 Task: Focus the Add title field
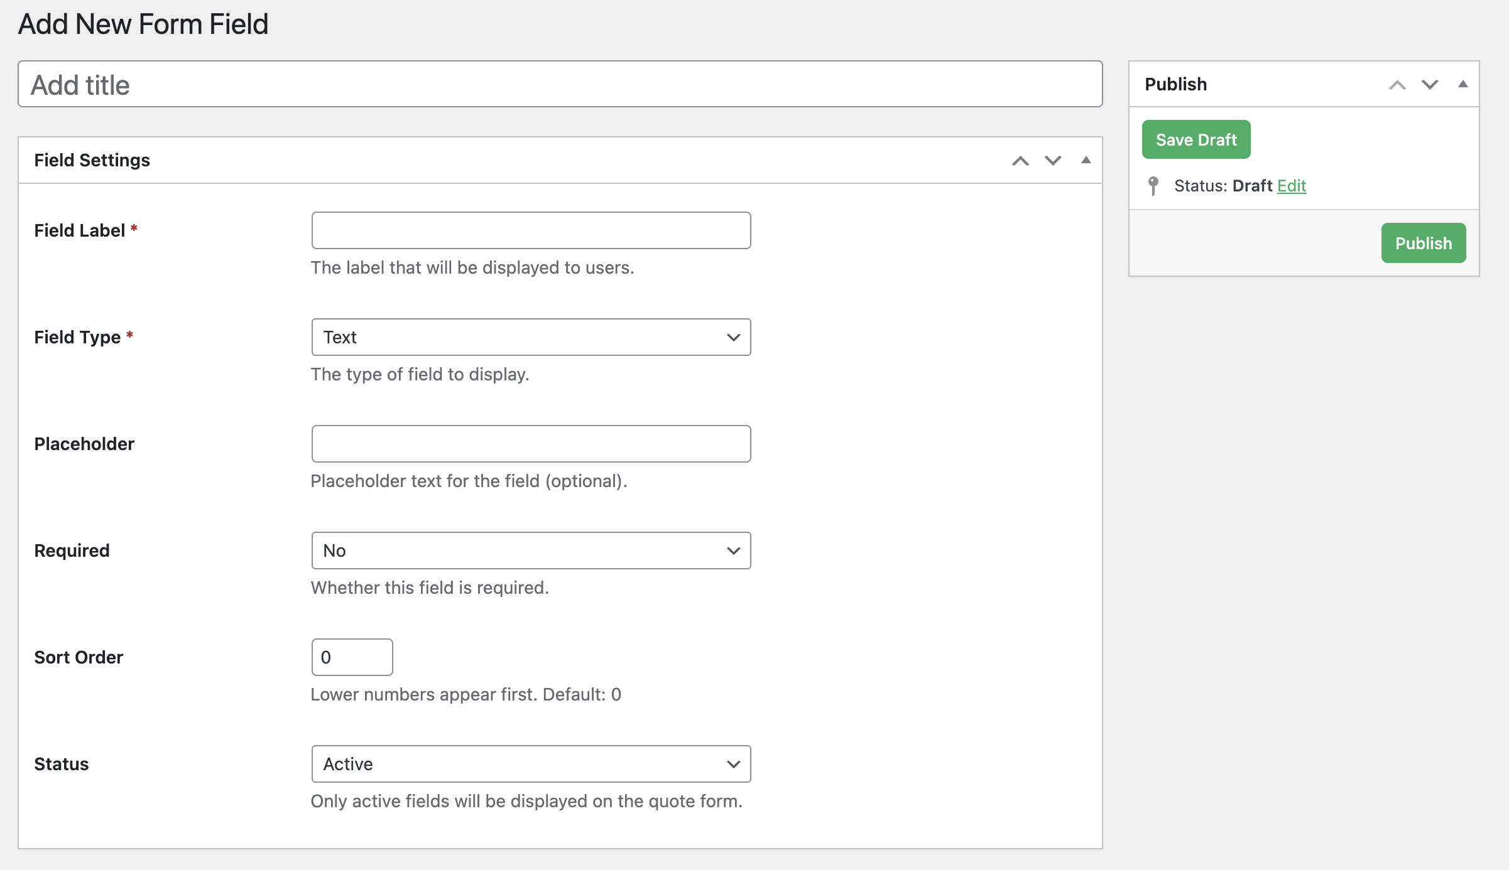pyautogui.click(x=559, y=84)
